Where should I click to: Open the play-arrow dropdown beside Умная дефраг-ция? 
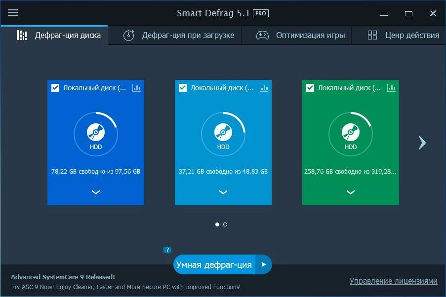pos(264,264)
